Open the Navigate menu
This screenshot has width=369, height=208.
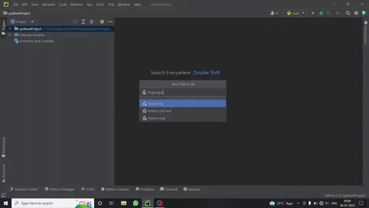coord(48,5)
